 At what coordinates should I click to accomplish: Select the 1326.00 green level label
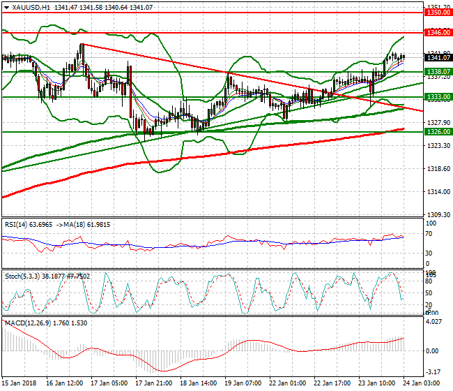[438, 132]
